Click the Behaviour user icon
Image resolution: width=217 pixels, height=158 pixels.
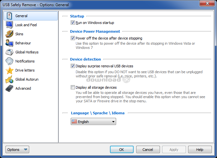[x=9, y=43]
